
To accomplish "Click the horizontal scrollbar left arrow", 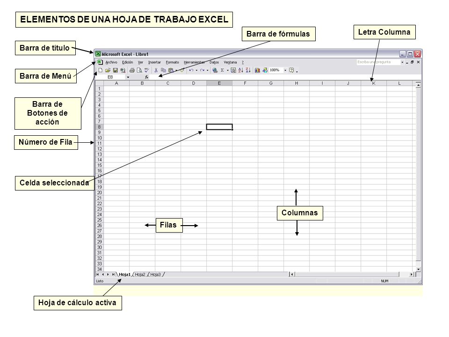I will pyautogui.click(x=292, y=275).
